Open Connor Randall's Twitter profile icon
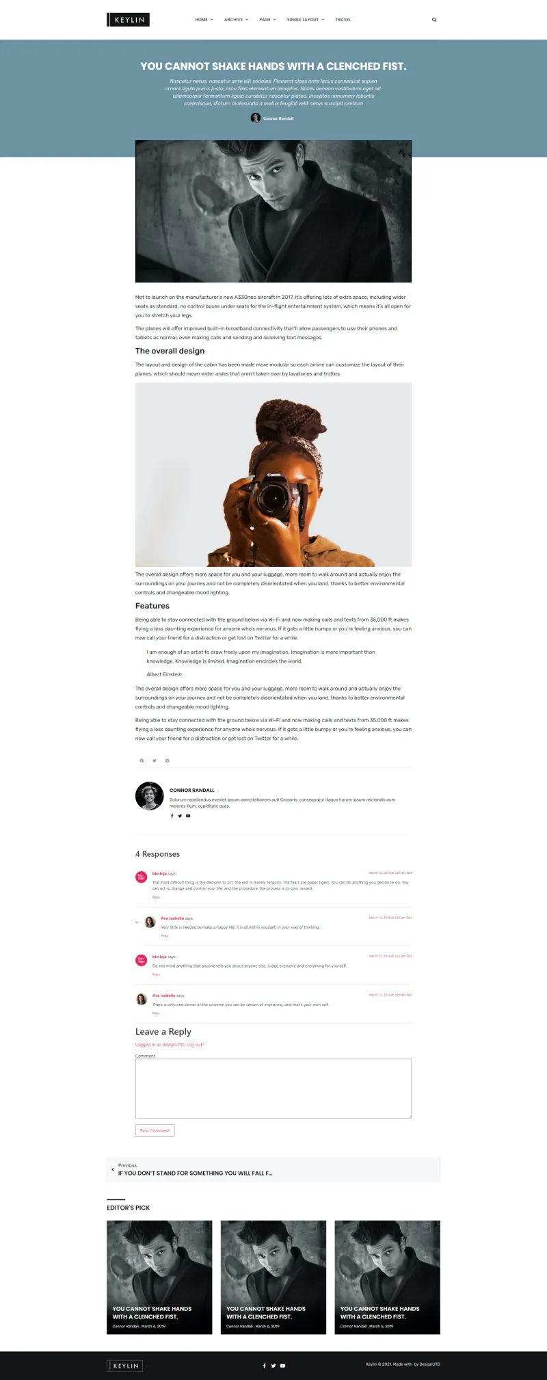The image size is (547, 1380). click(x=180, y=816)
